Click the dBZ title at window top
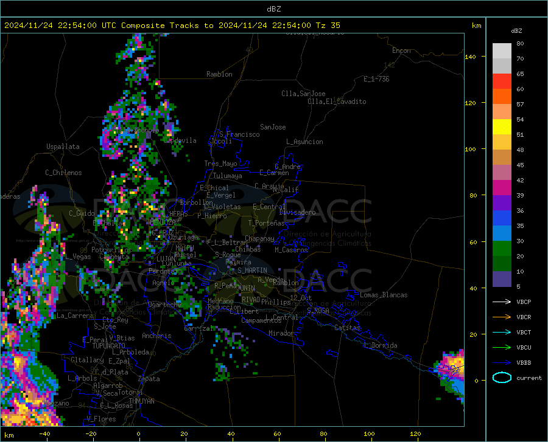548x442 pixels. [x=273, y=9]
